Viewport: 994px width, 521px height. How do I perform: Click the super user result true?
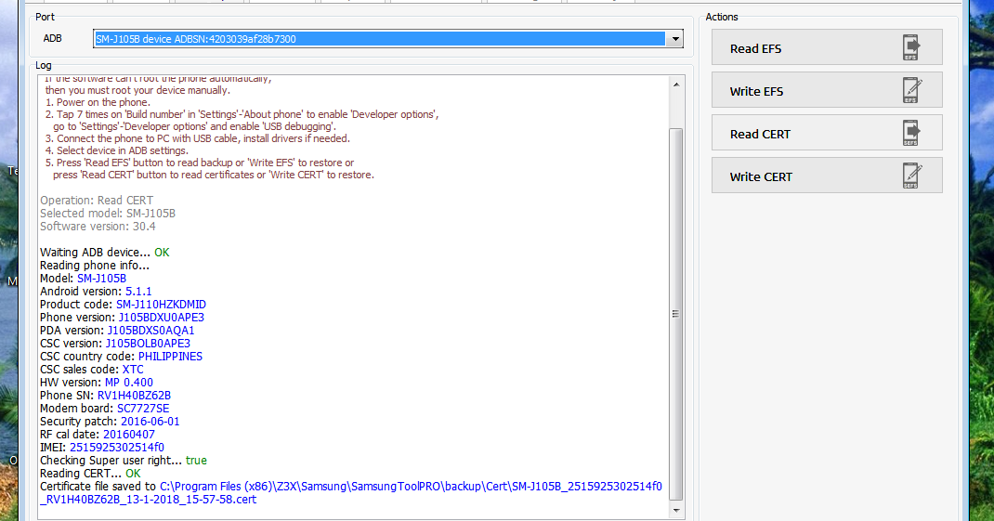tap(196, 460)
